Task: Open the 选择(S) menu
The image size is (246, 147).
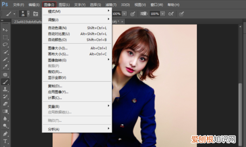Action: pos(95,4)
